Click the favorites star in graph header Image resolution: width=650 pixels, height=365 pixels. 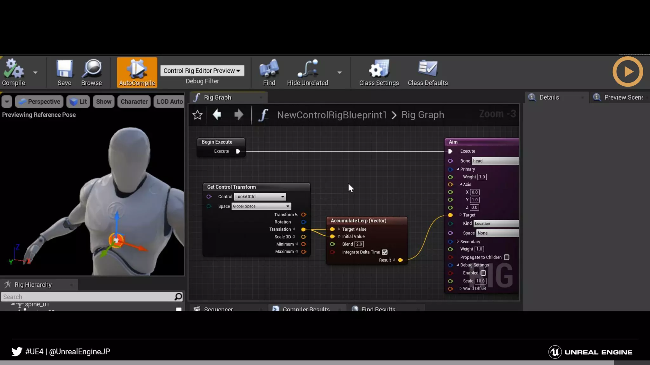197,115
